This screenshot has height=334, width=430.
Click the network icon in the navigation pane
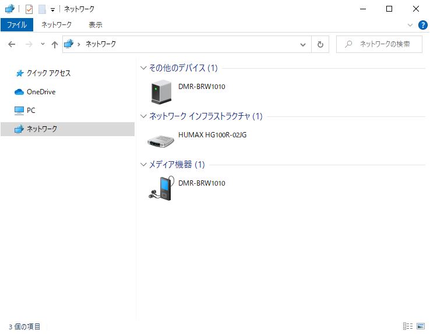click(19, 129)
